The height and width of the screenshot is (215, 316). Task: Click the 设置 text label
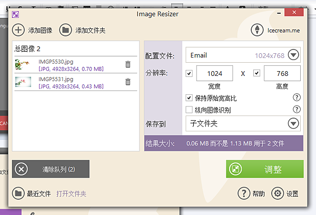(292, 194)
